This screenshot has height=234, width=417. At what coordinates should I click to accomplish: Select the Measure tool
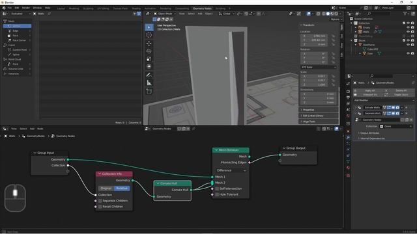[149, 83]
